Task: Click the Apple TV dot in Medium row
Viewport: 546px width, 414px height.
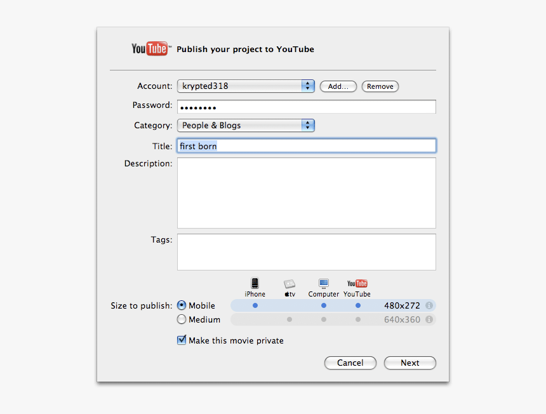Action: pyautogui.click(x=290, y=319)
